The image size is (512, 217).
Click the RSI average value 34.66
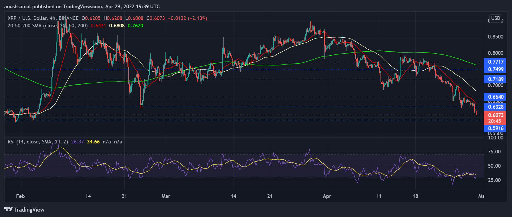93,142
